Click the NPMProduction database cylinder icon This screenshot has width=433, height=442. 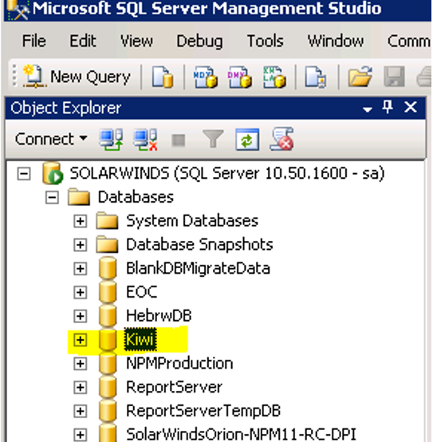pos(108,363)
